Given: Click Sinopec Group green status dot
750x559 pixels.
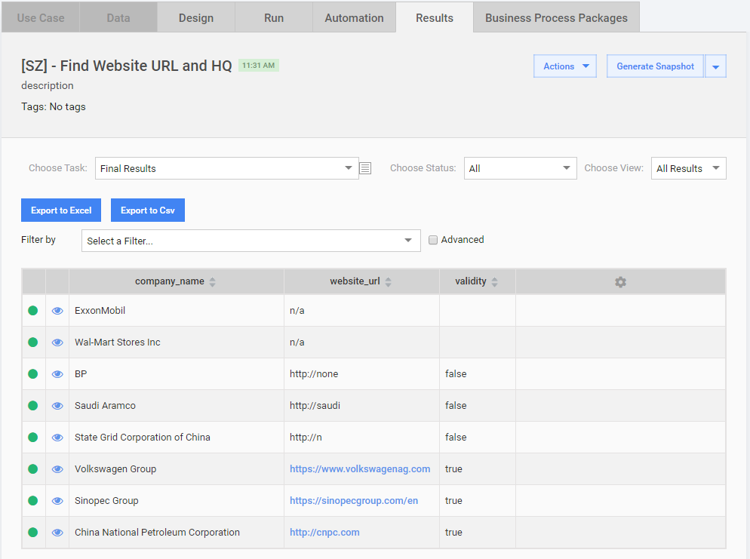Looking at the screenshot, I should point(33,501).
